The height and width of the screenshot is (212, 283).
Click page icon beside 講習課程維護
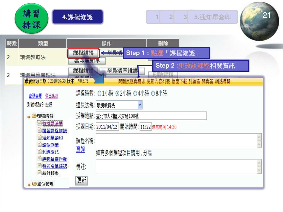(40, 130)
